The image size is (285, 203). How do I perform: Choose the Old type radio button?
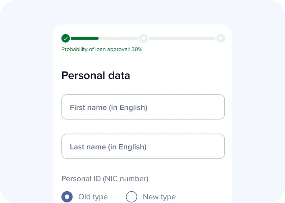pos(67,197)
